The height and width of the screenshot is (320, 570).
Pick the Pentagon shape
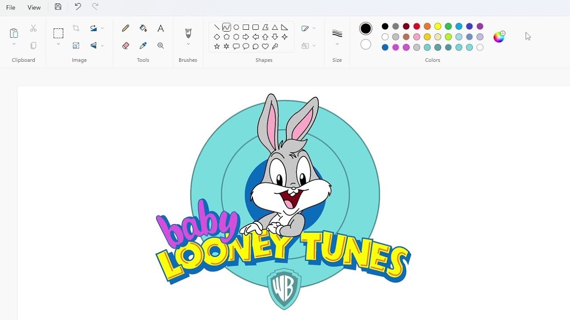click(x=227, y=37)
